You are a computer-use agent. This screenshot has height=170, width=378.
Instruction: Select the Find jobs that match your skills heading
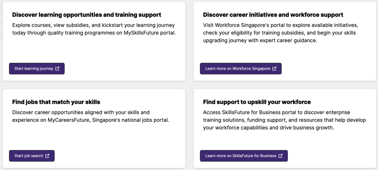(56, 102)
